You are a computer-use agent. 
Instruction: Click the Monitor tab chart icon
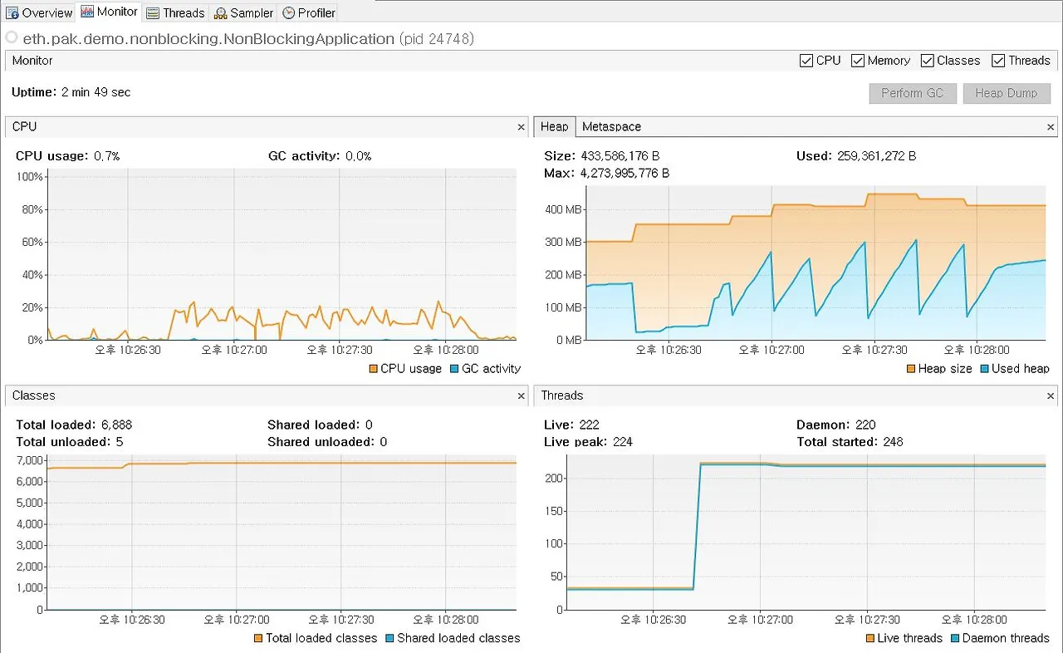click(87, 12)
